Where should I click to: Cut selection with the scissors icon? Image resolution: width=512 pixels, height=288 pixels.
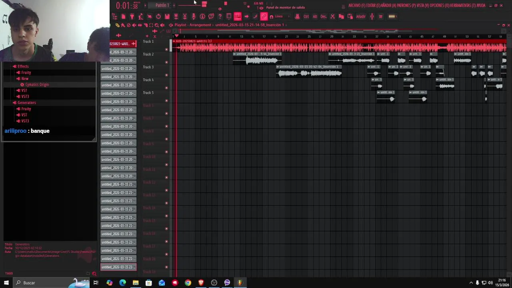[332, 16]
